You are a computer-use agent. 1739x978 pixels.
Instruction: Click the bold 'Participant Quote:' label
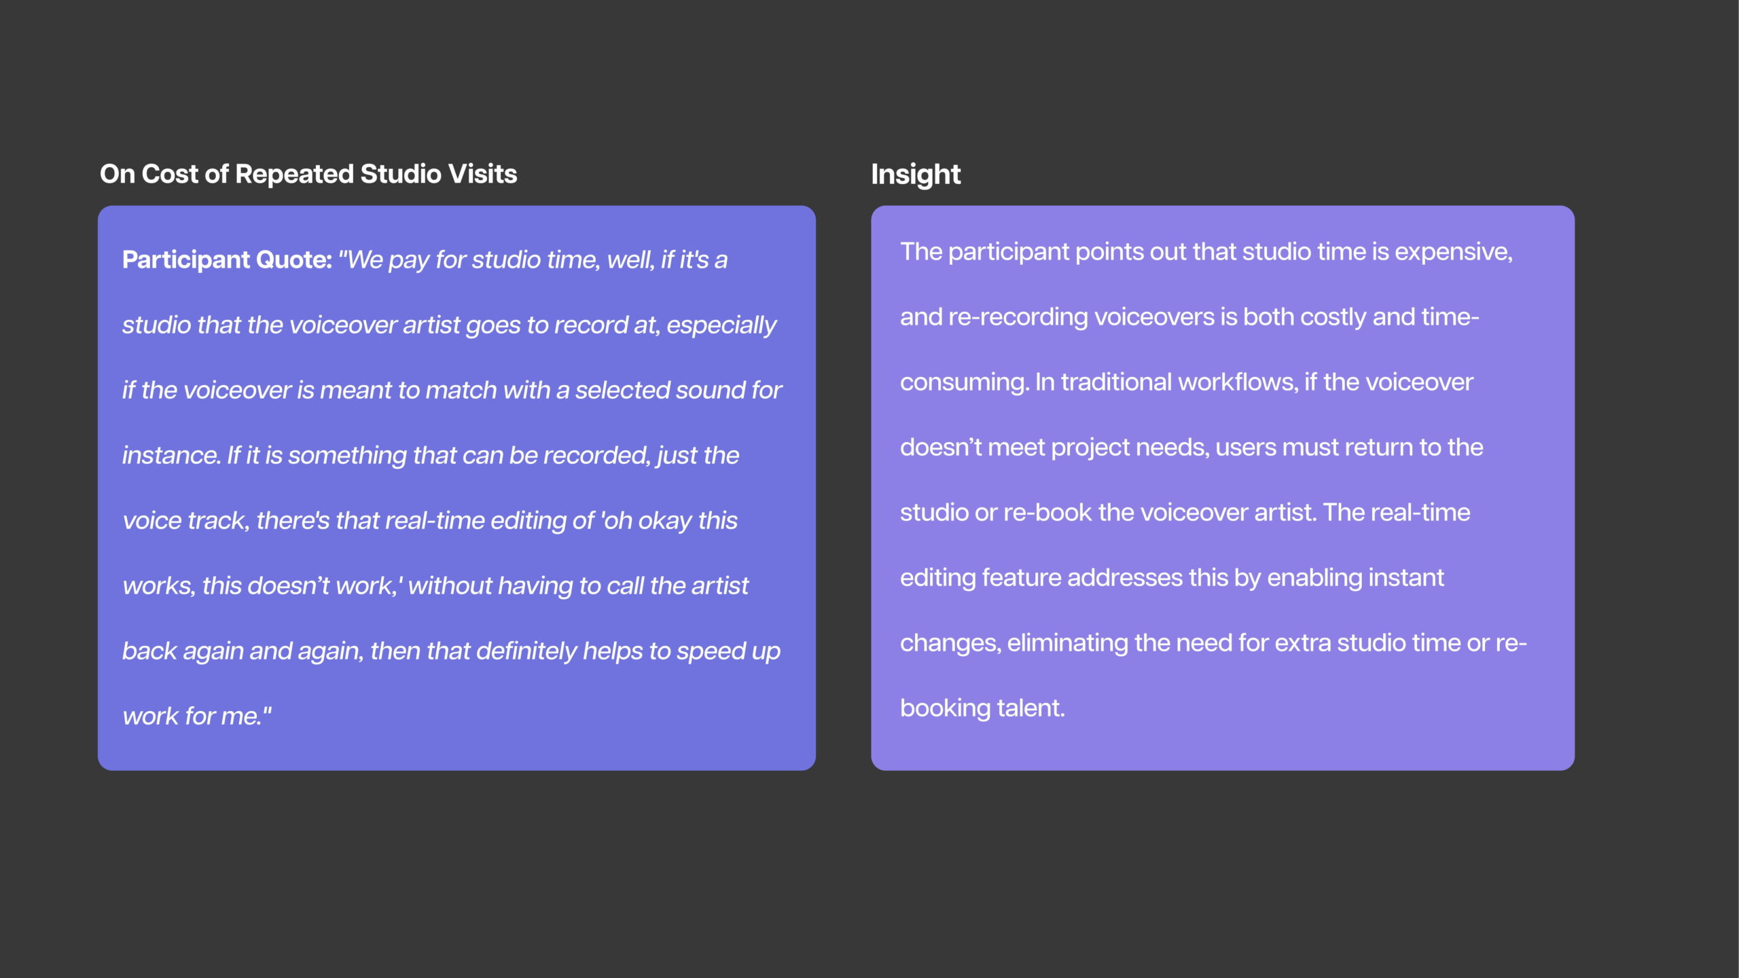(x=227, y=260)
